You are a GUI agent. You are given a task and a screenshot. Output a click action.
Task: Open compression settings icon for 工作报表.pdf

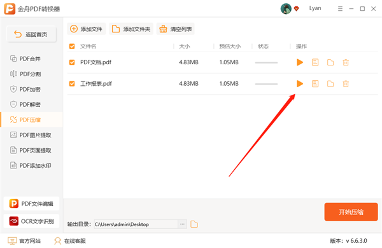tap(315, 84)
